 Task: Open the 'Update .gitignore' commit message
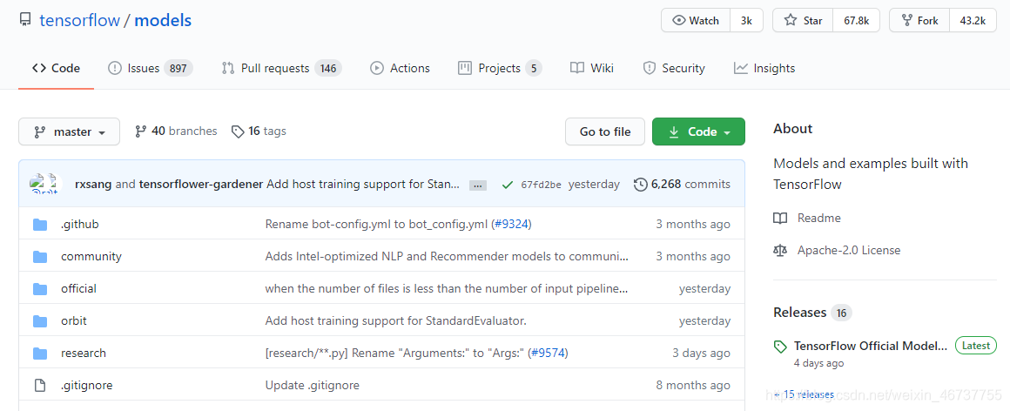click(313, 385)
